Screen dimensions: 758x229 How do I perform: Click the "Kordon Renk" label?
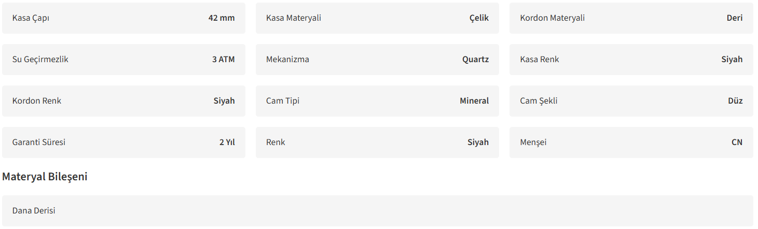point(37,101)
